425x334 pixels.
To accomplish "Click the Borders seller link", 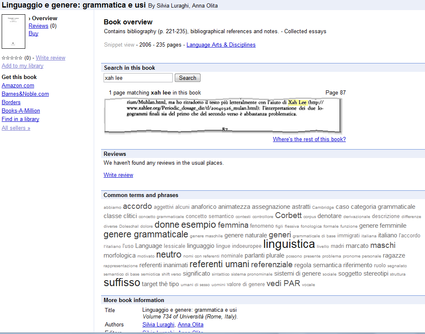I will pos(11,102).
